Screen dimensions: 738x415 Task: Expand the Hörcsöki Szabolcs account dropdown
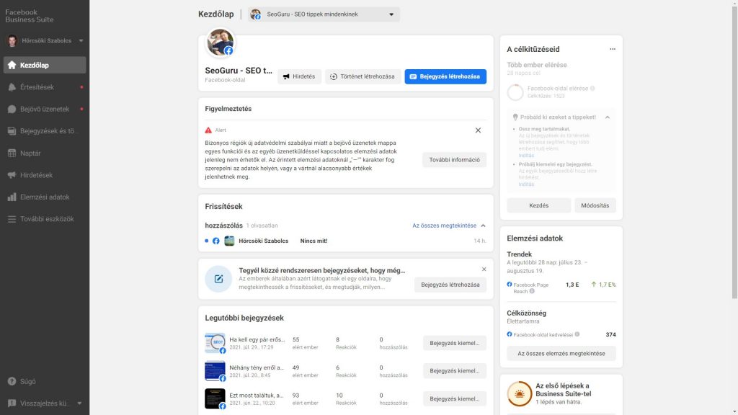click(x=79, y=40)
